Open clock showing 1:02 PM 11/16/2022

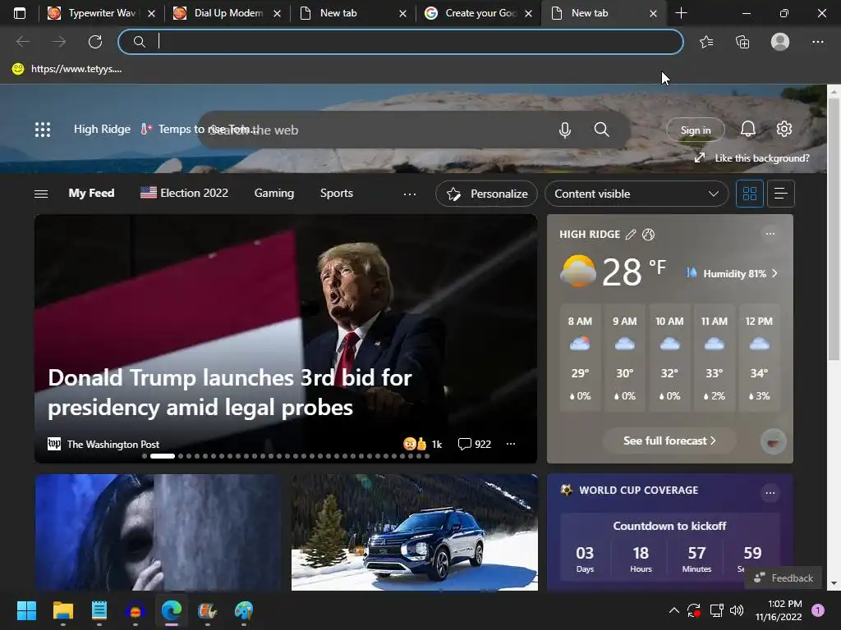[x=779, y=610]
